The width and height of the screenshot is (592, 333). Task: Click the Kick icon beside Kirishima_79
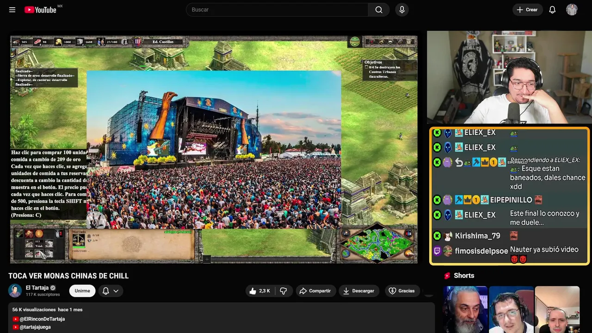(x=437, y=236)
